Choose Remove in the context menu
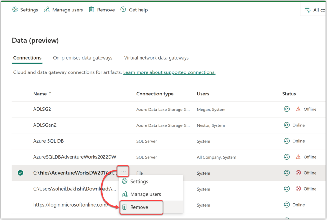This screenshot has height=220, width=327. pyautogui.click(x=151, y=207)
